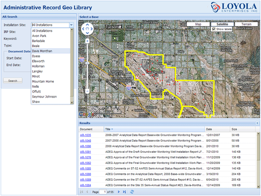Open document AR-1084
The width and height of the screenshot is (261, 196).
pos(85,185)
